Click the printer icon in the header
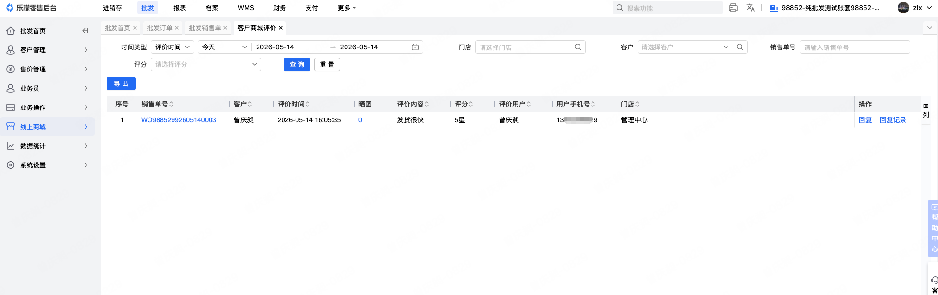 (x=733, y=8)
